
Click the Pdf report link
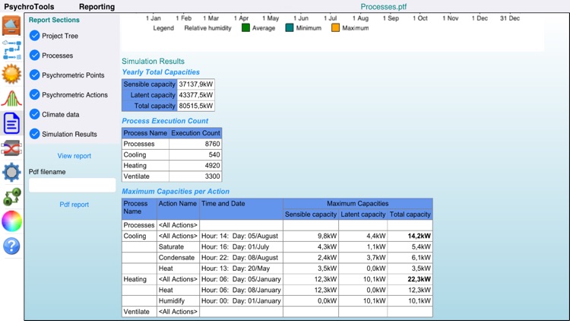point(74,205)
